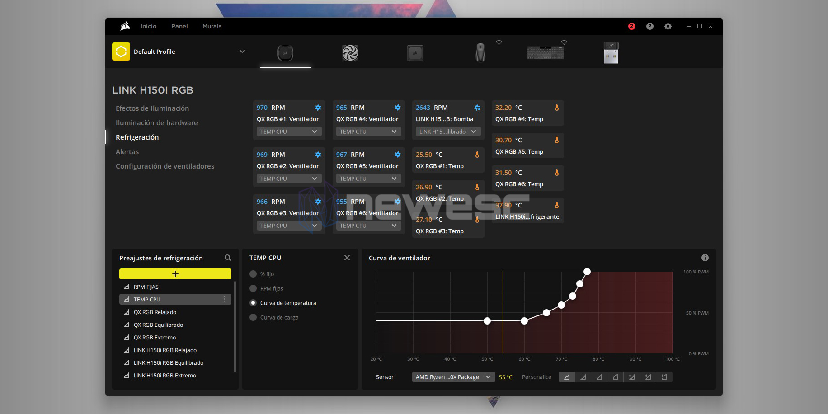Click gear icon on QX RGB #3 fan tile
The image size is (828, 414).
click(x=318, y=202)
